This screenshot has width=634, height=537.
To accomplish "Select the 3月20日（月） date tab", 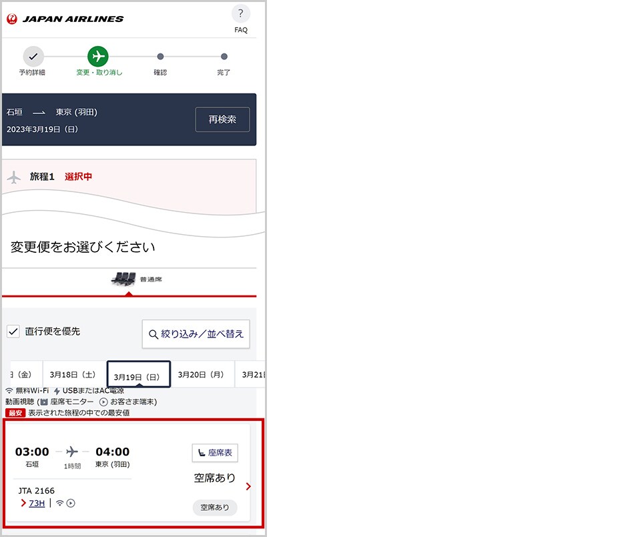I will [202, 374].
